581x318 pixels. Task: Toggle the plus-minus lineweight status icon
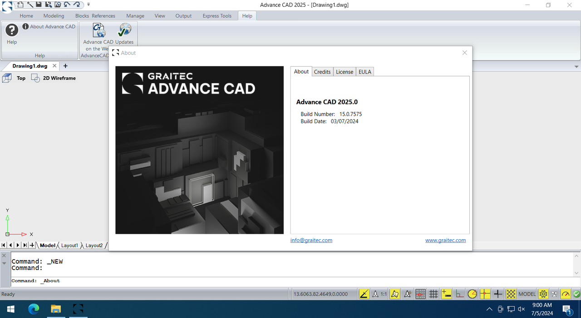coord(446,294)
